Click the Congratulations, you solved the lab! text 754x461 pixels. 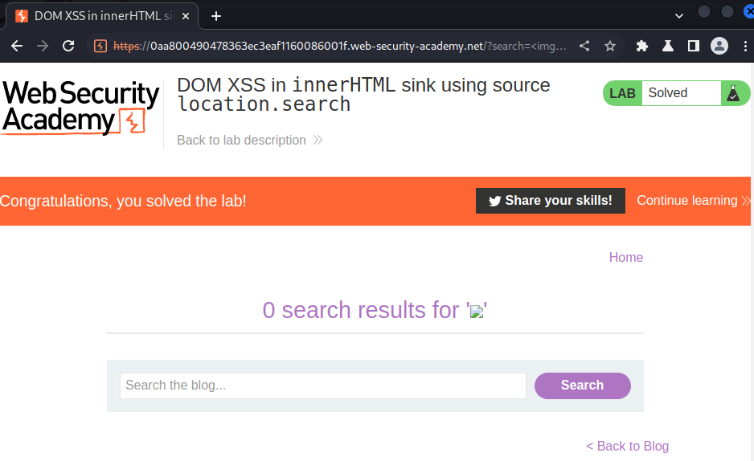pyautogui.click(x=123, y=201)
